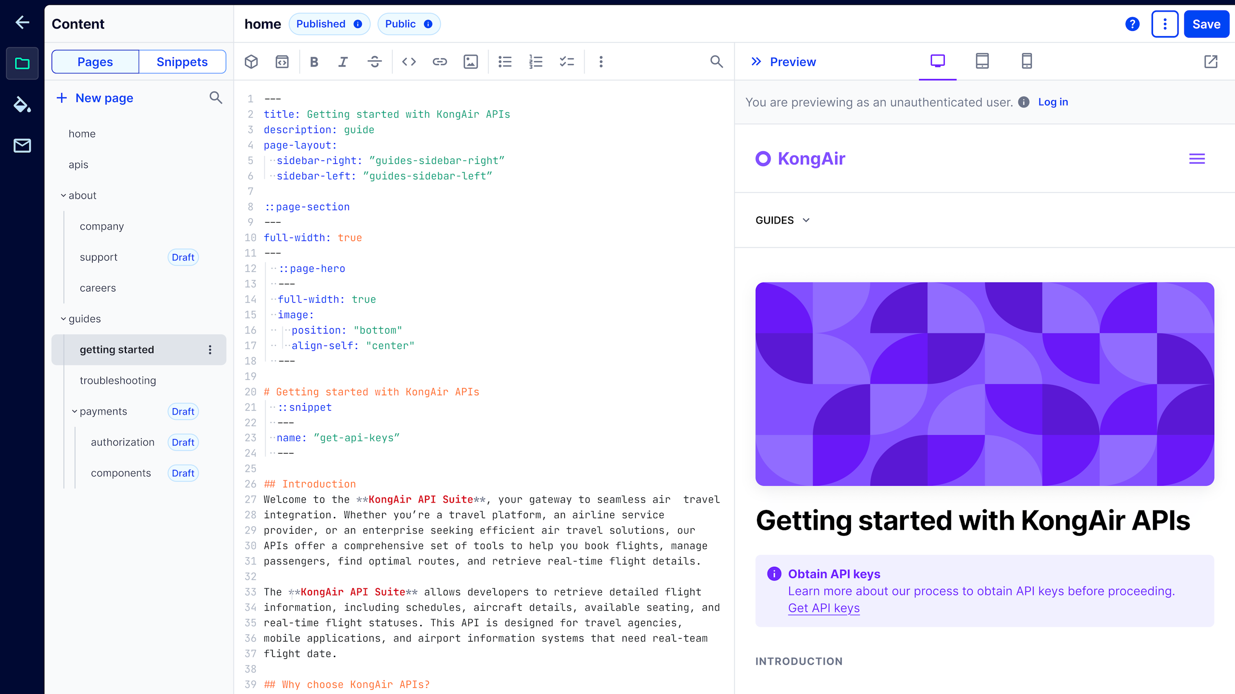Click the purple hero image in preview
The width and height of the screenshot is (1235, 694).
coord(984,384)
